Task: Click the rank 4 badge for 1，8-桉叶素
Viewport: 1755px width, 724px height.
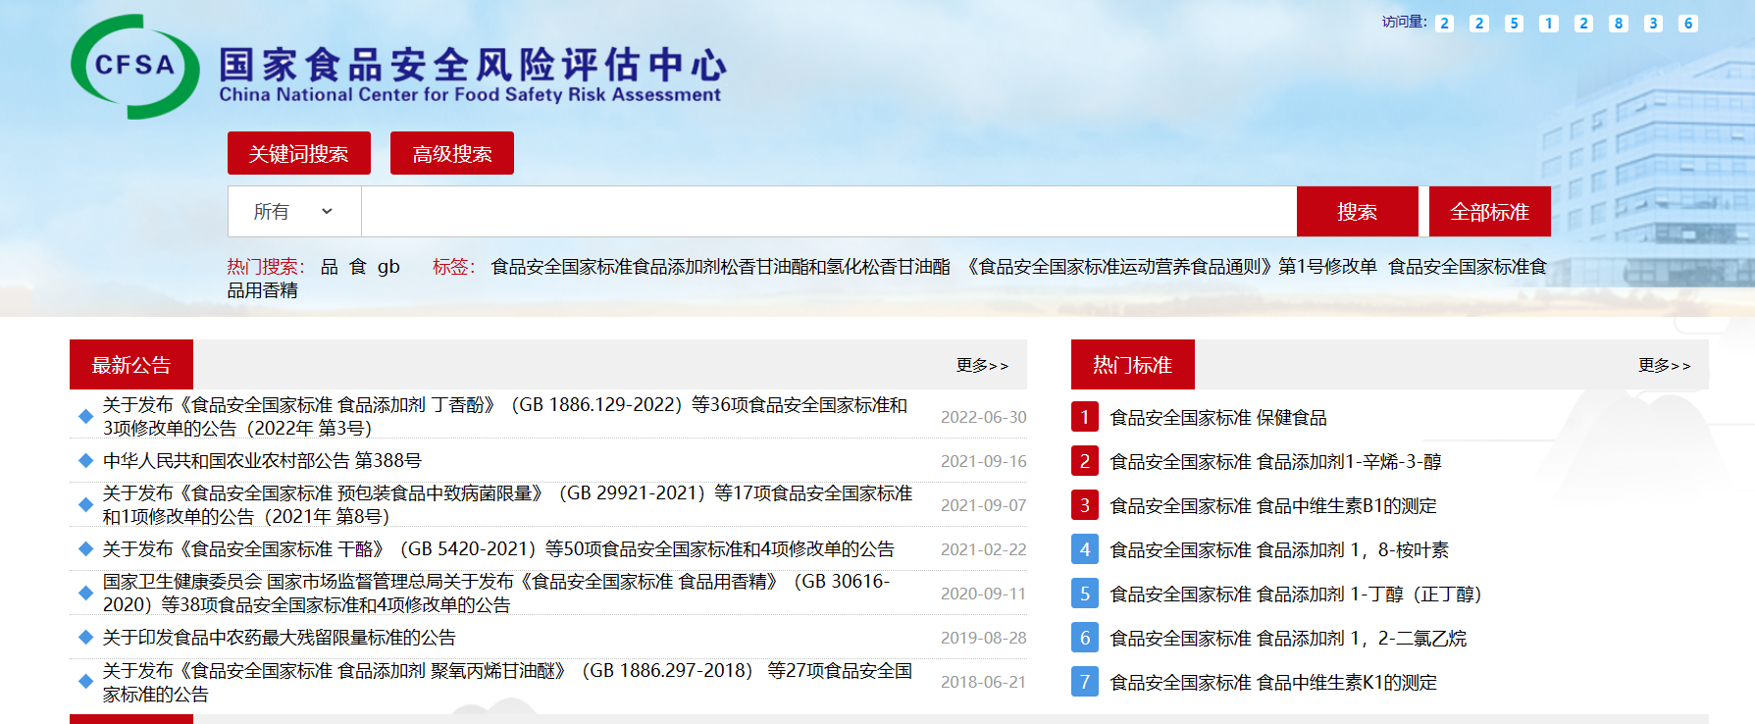Action: point(1084,549)
